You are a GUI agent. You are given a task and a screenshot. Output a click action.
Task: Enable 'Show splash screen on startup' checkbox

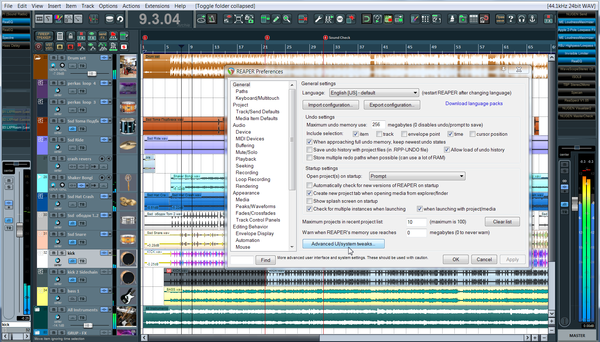coord(309,201)
